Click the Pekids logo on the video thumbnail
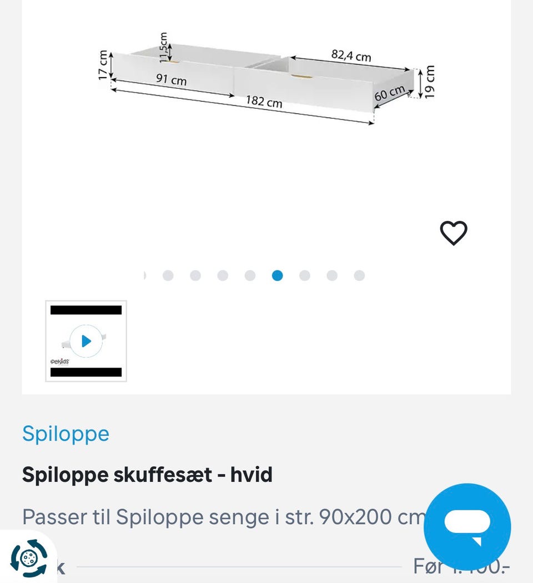The width and height of the screenshot is (533, 583). 59,361
